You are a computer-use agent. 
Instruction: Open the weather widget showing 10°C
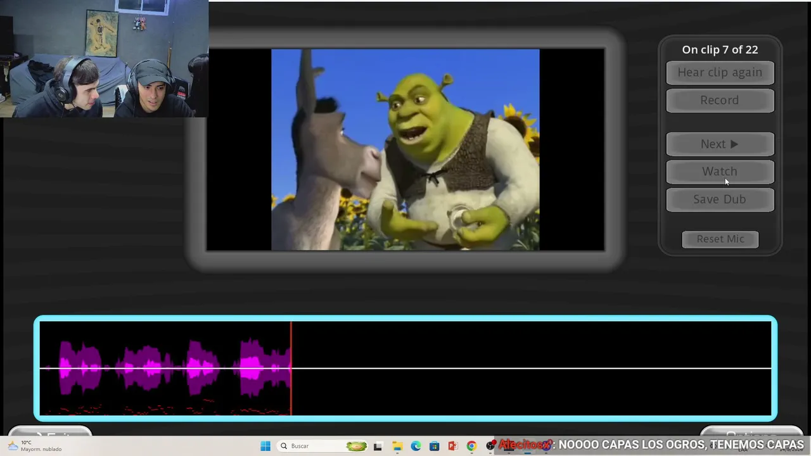[35, 446]
